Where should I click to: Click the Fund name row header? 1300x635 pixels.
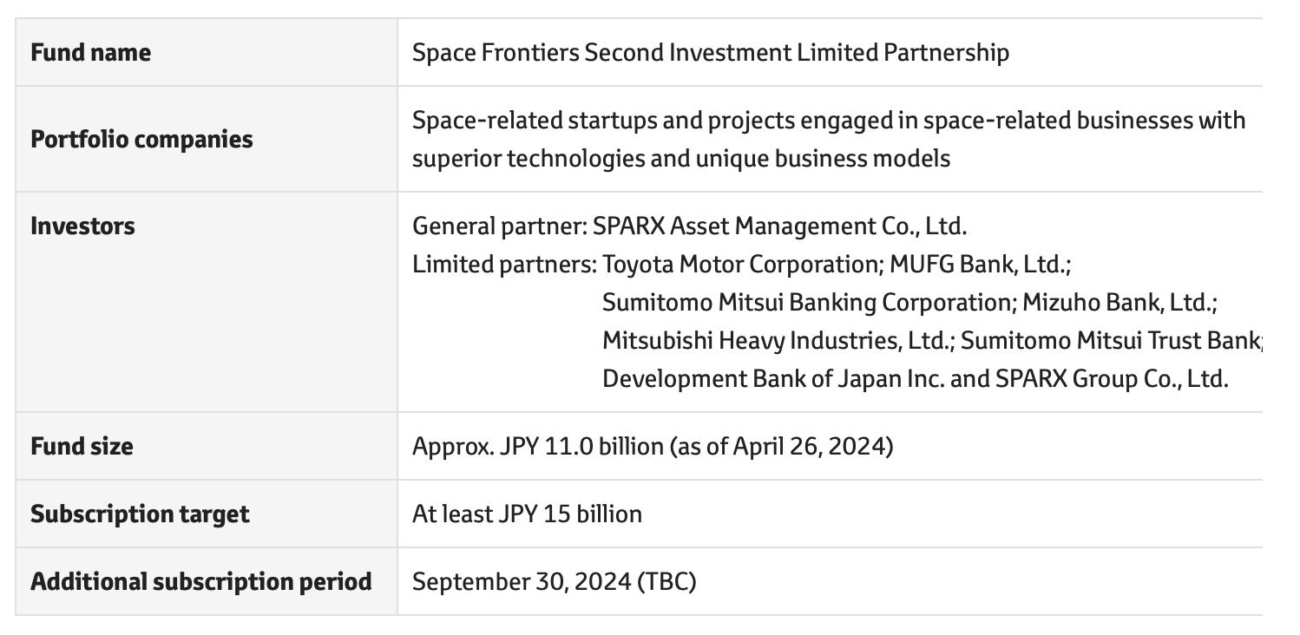[x=90, y=53]
